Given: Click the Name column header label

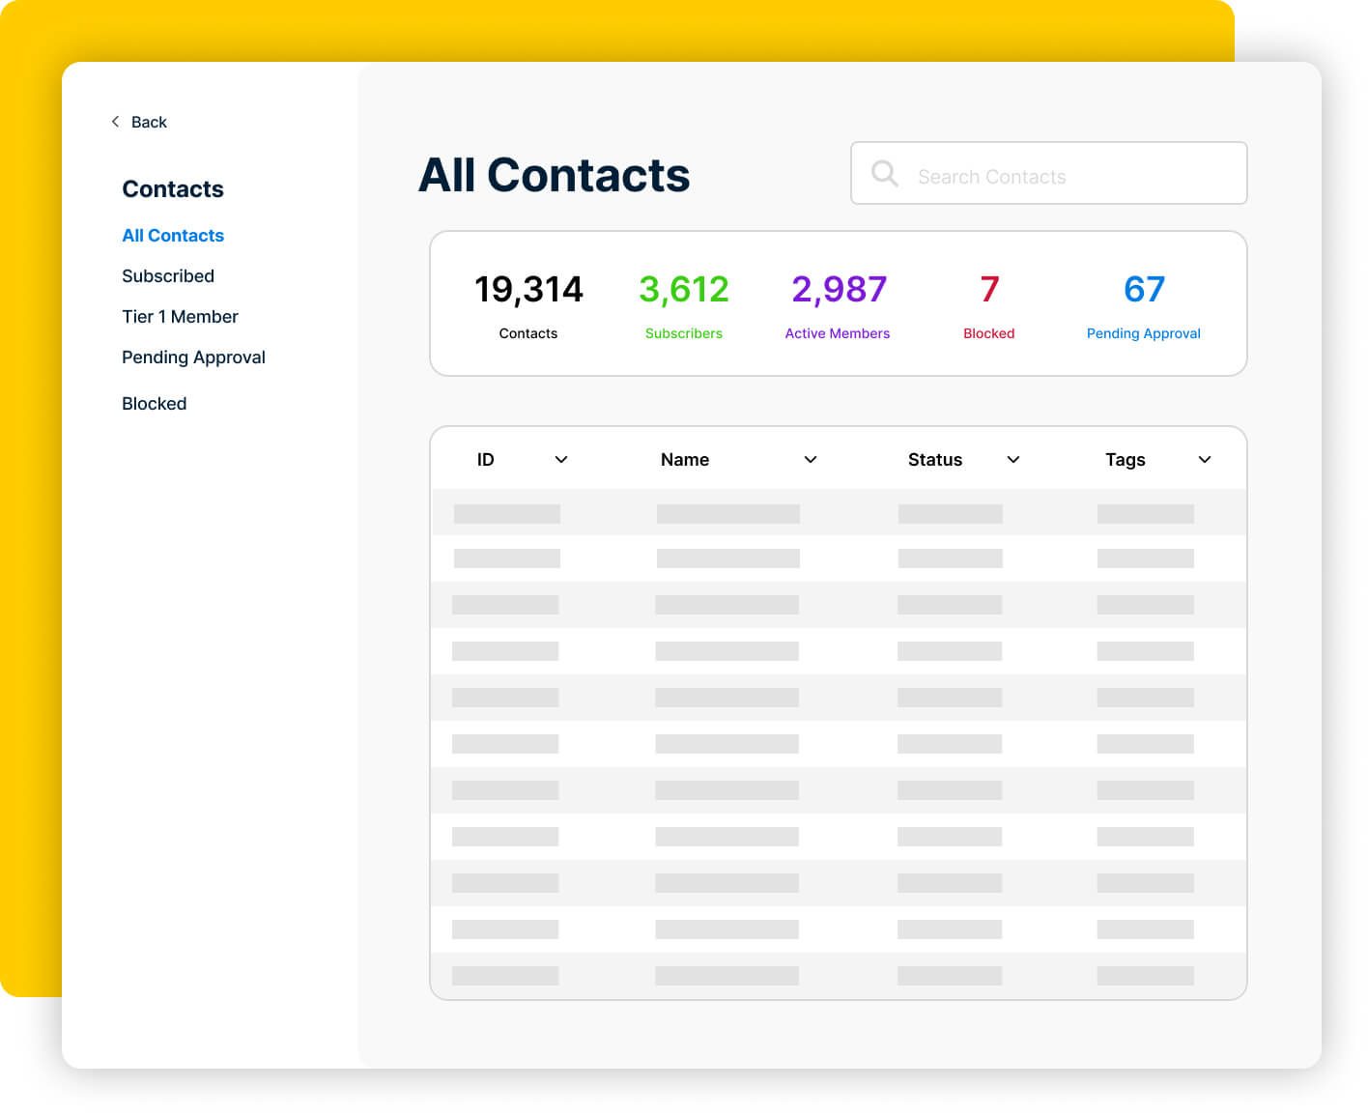Looking at the screenshot, I should [x=685, y=460].
